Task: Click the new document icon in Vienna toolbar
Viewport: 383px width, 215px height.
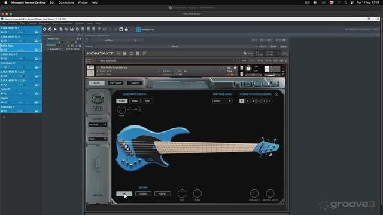Action: coord(61,29)
